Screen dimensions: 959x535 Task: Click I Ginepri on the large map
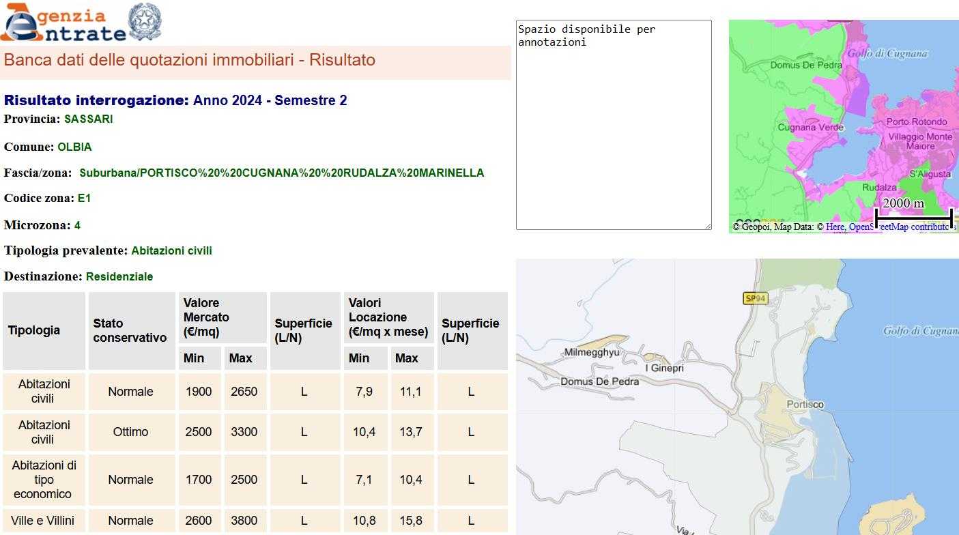tap(664, 368)
